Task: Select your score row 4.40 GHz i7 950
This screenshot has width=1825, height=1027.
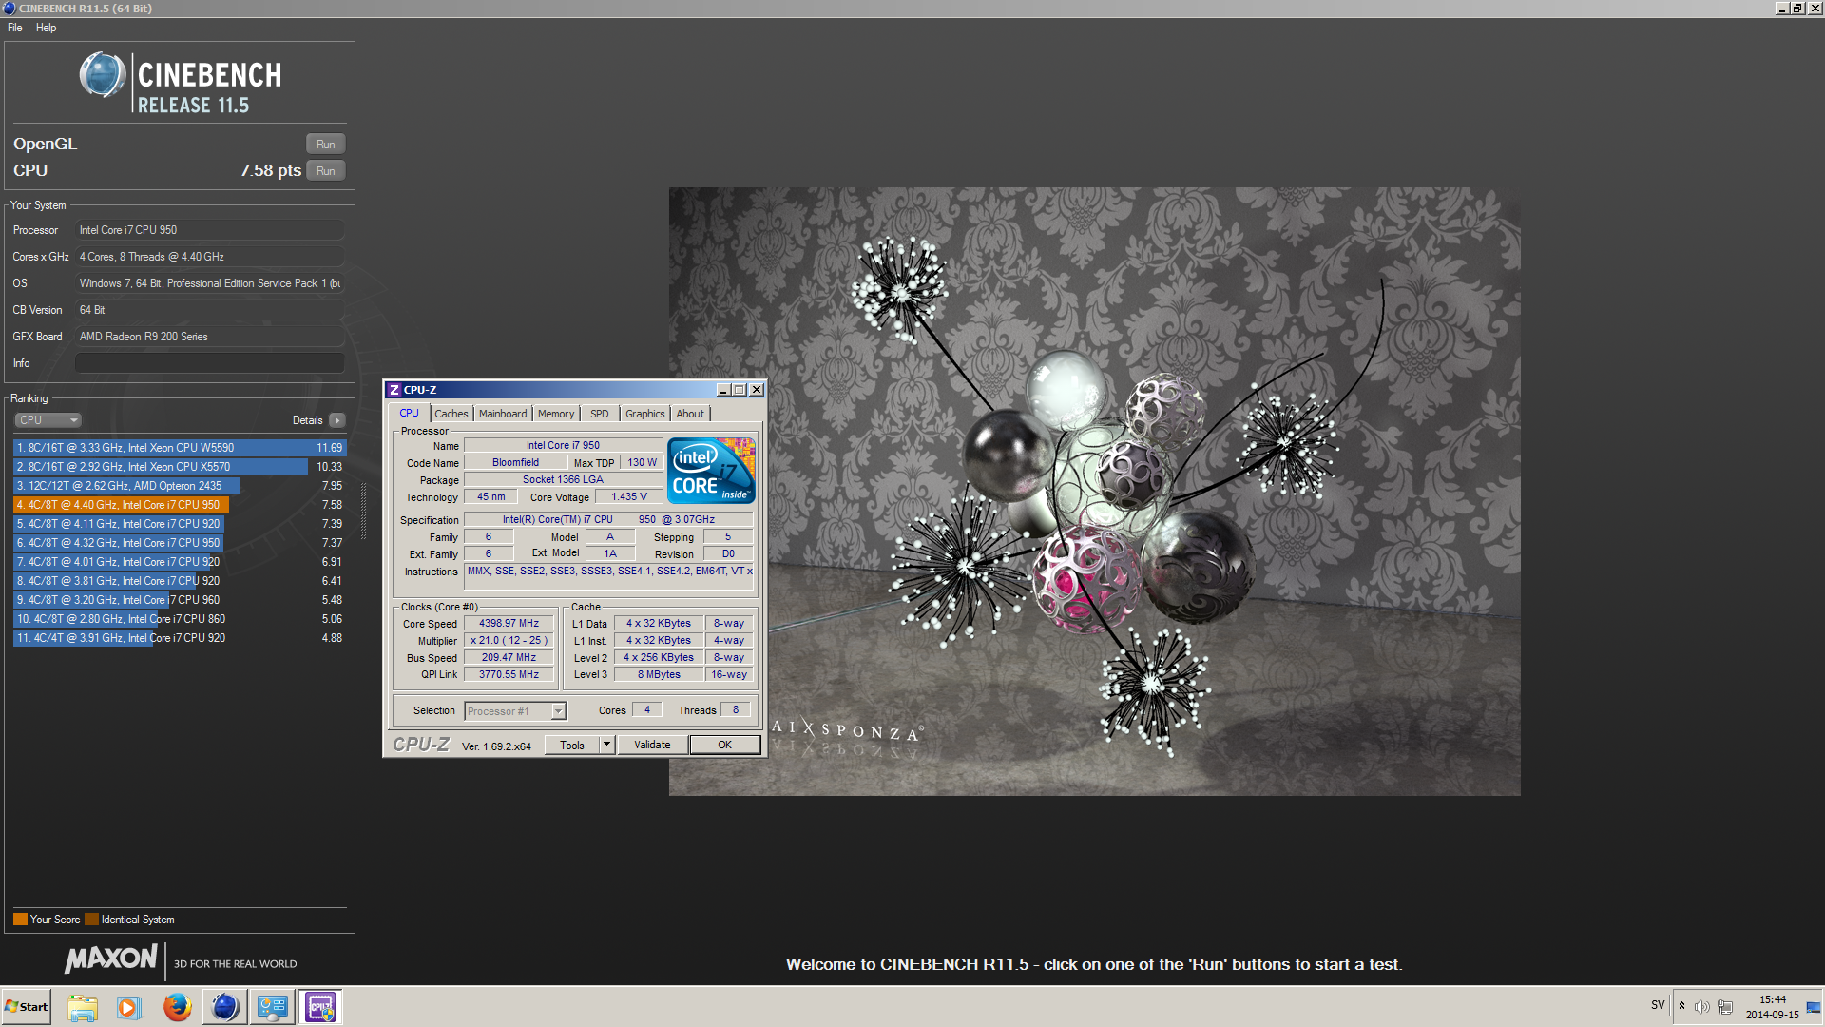Action: pos(180,505)
